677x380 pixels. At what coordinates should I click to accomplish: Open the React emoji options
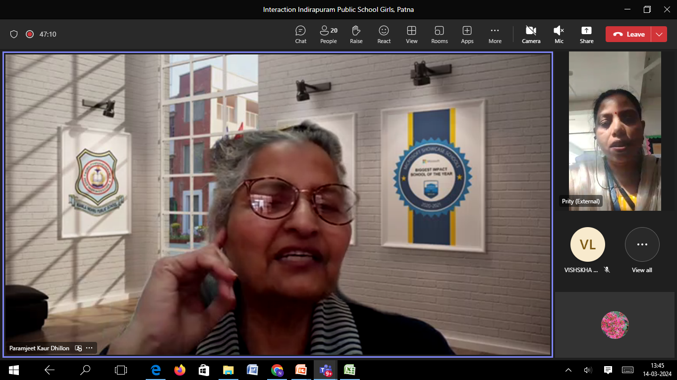coord(384,34)
